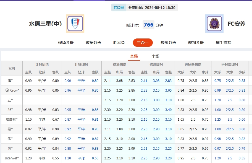The image size is (252, 163).
Task: Click the highlighted 三合一 tab
Action: [x=143, y=43]
